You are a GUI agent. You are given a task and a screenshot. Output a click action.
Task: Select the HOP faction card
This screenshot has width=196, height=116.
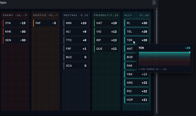click(x=137, y=100)
